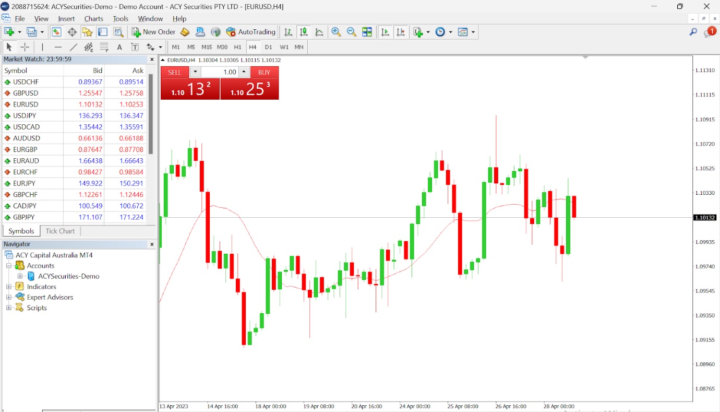This screenshot has height=412, width=720.
Task: Open the Charts menu
Action: (94, 19)
